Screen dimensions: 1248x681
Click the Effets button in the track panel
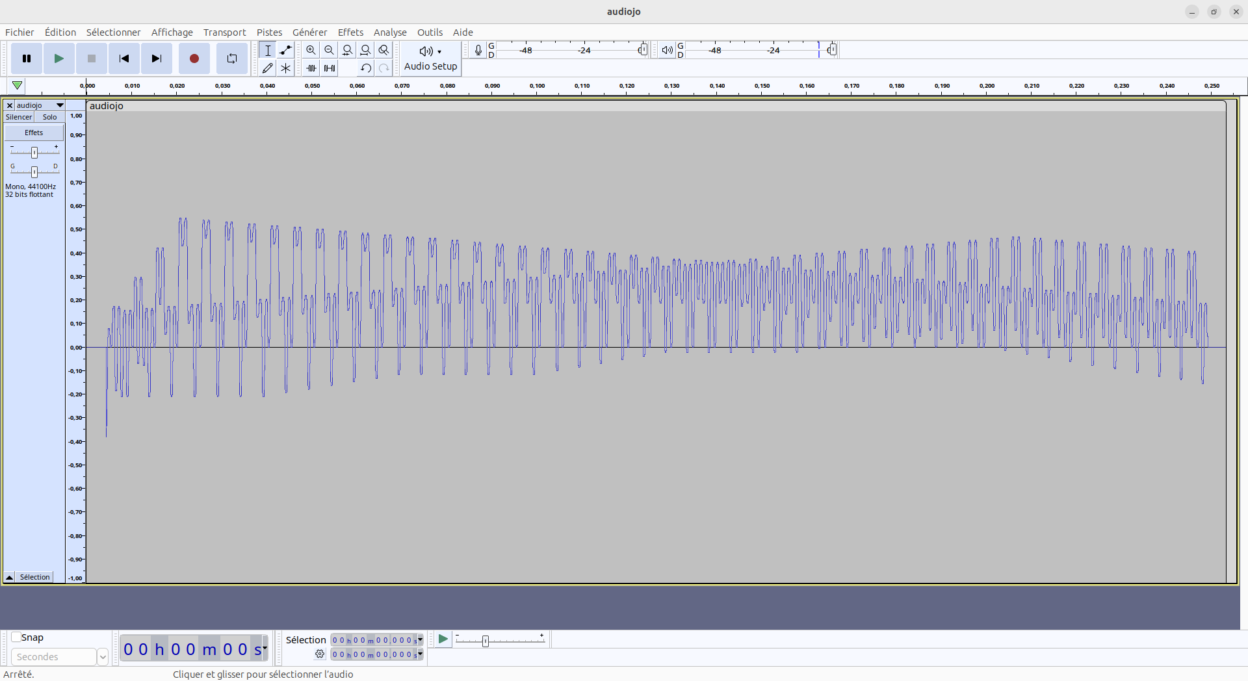(x=34, y=133)
